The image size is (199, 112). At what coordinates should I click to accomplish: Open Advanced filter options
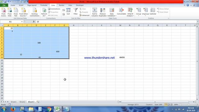click(84, 15)
